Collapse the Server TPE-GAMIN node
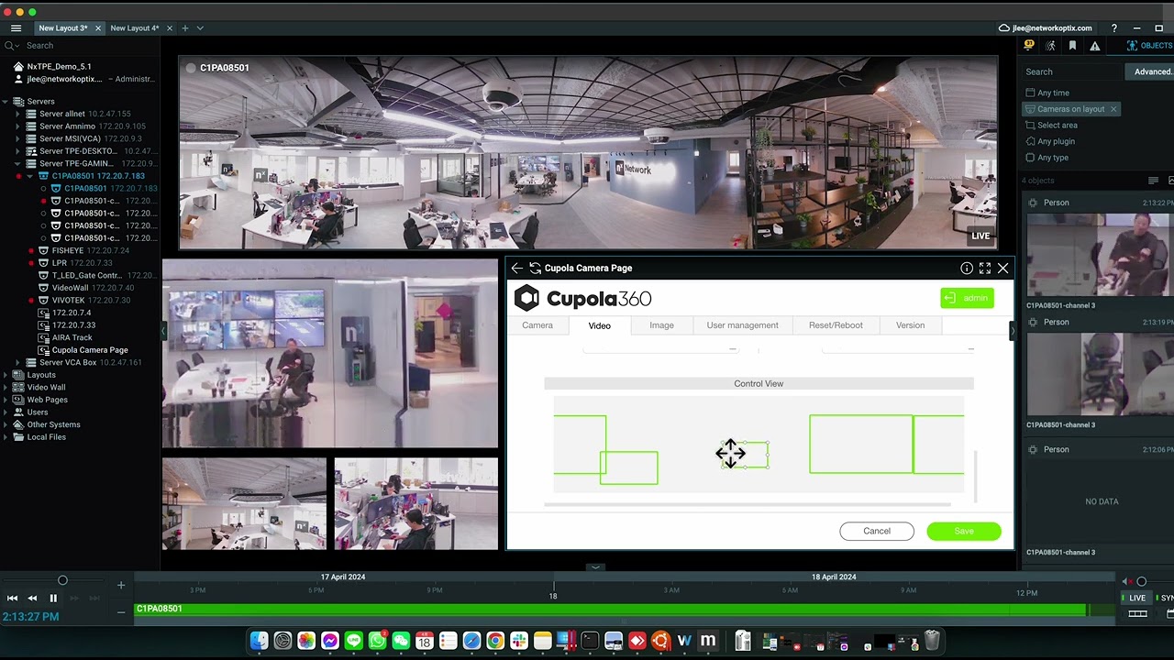Viewport: 1174px width, 660px height. pos(17,163)
